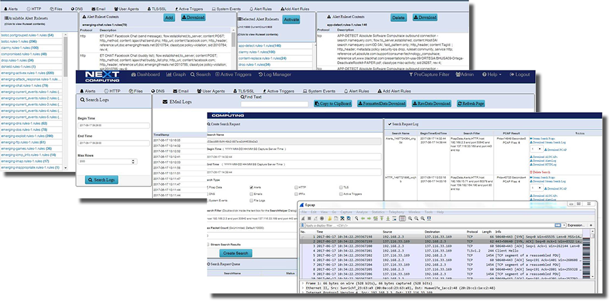The width and height of the screenshot is (610, 301).
Task: Enable the HTTP search type checkbox
Action: (296, 187)
